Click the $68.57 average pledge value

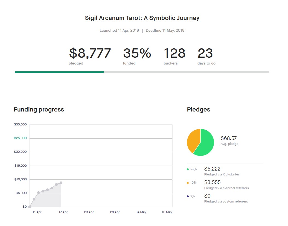[x=229, y=138]
